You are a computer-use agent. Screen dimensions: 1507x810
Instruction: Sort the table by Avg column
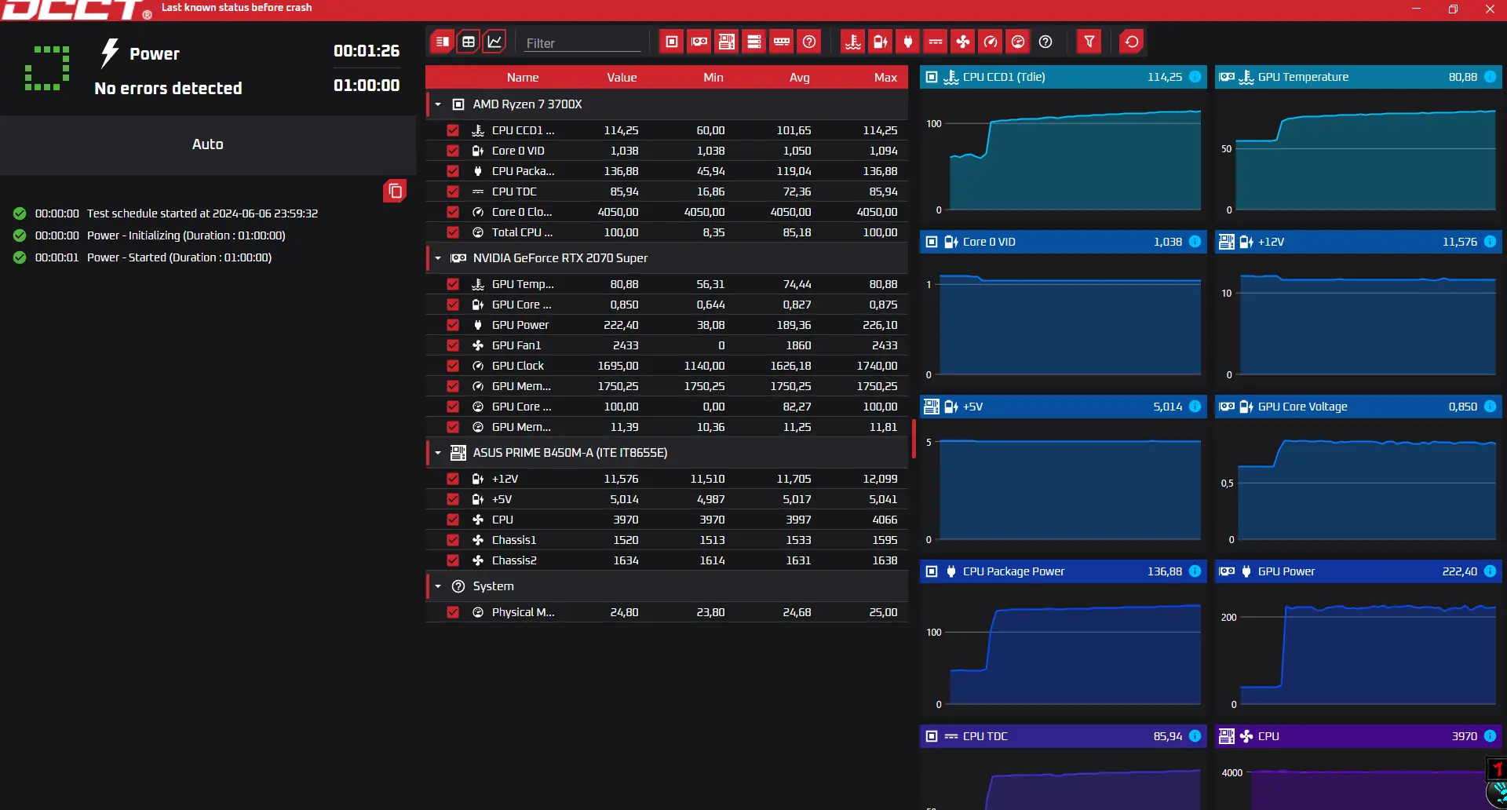coord(800,78)
